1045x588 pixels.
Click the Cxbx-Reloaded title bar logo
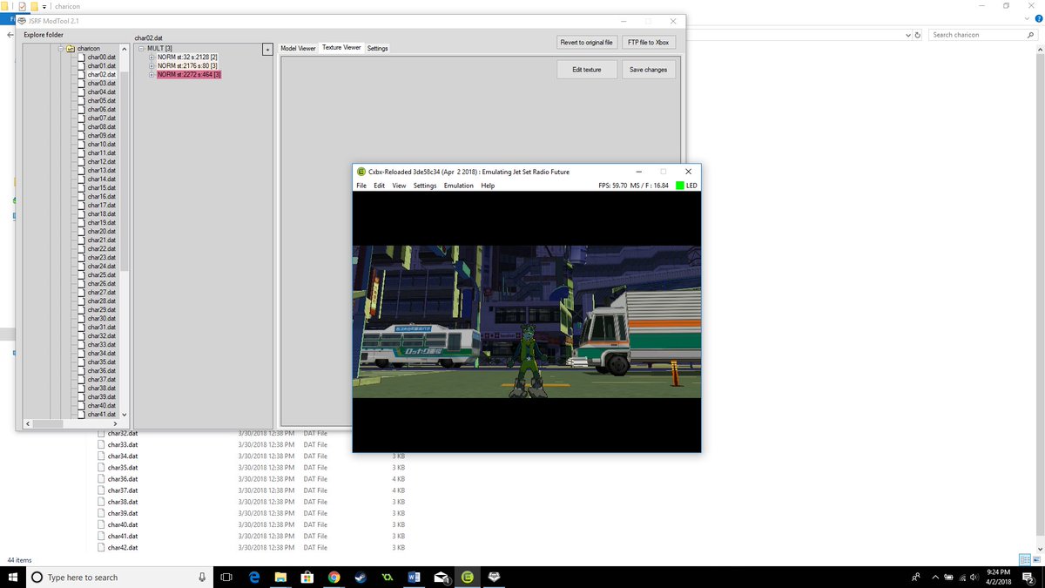[361, 172]
